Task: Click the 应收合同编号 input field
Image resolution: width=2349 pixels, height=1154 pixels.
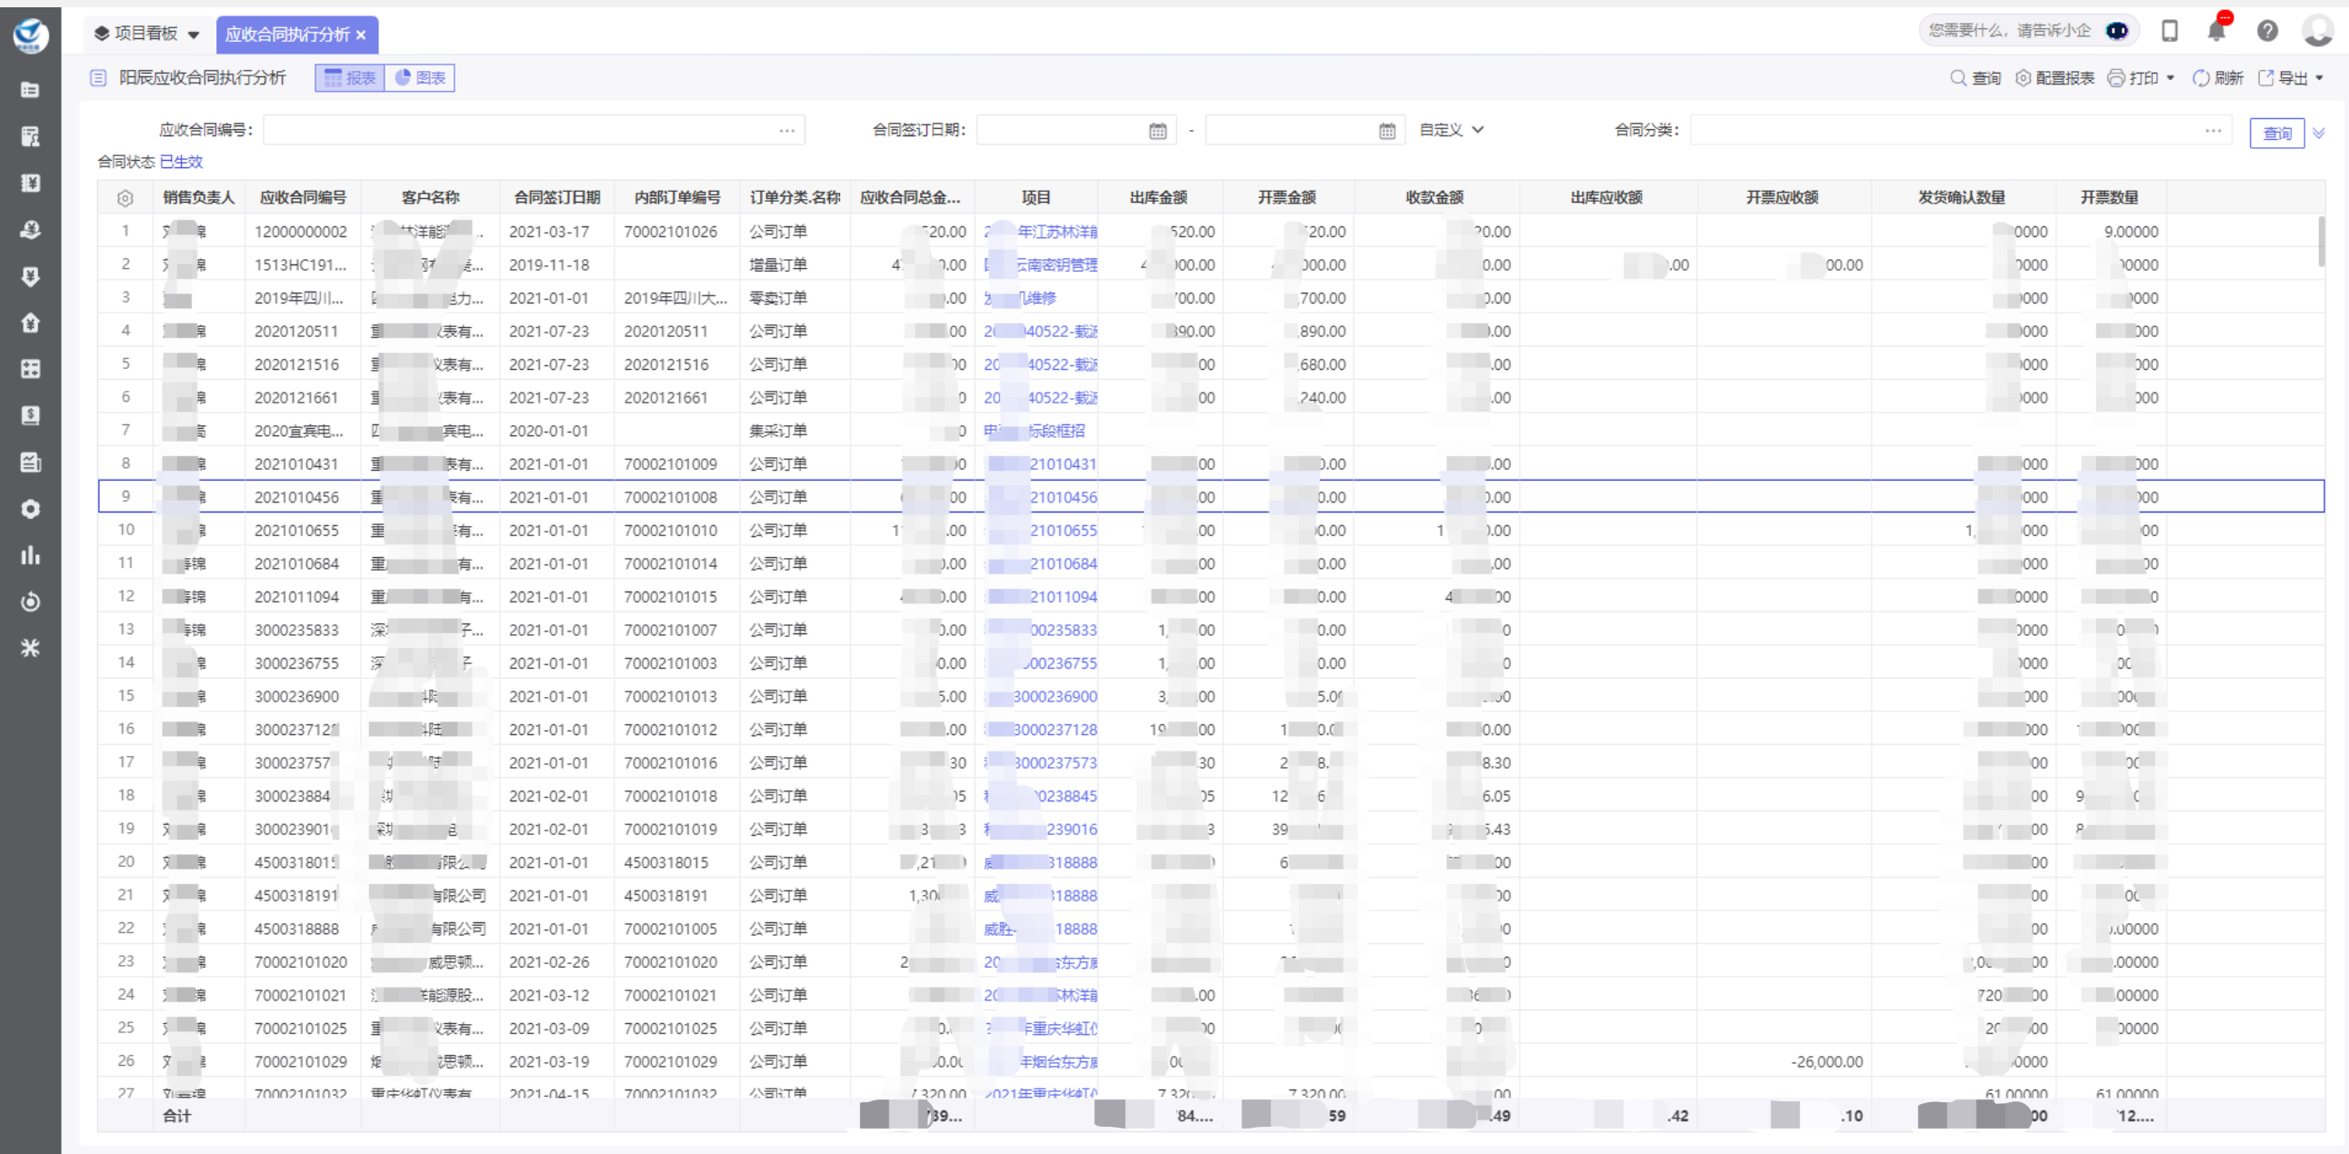Action: click(518, 130)
